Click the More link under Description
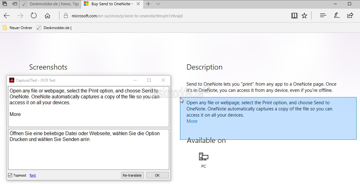 (192, 121)
